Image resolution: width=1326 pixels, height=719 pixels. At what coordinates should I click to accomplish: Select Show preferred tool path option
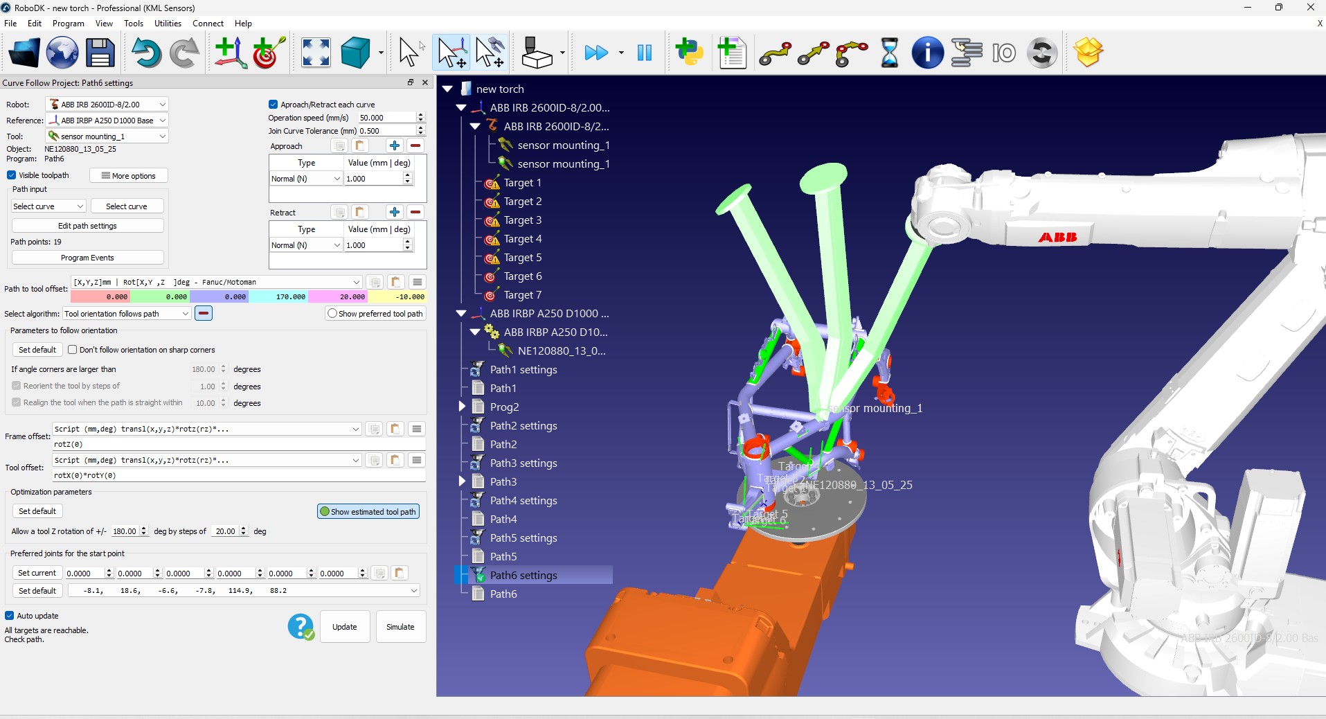[x=332, y=314]
